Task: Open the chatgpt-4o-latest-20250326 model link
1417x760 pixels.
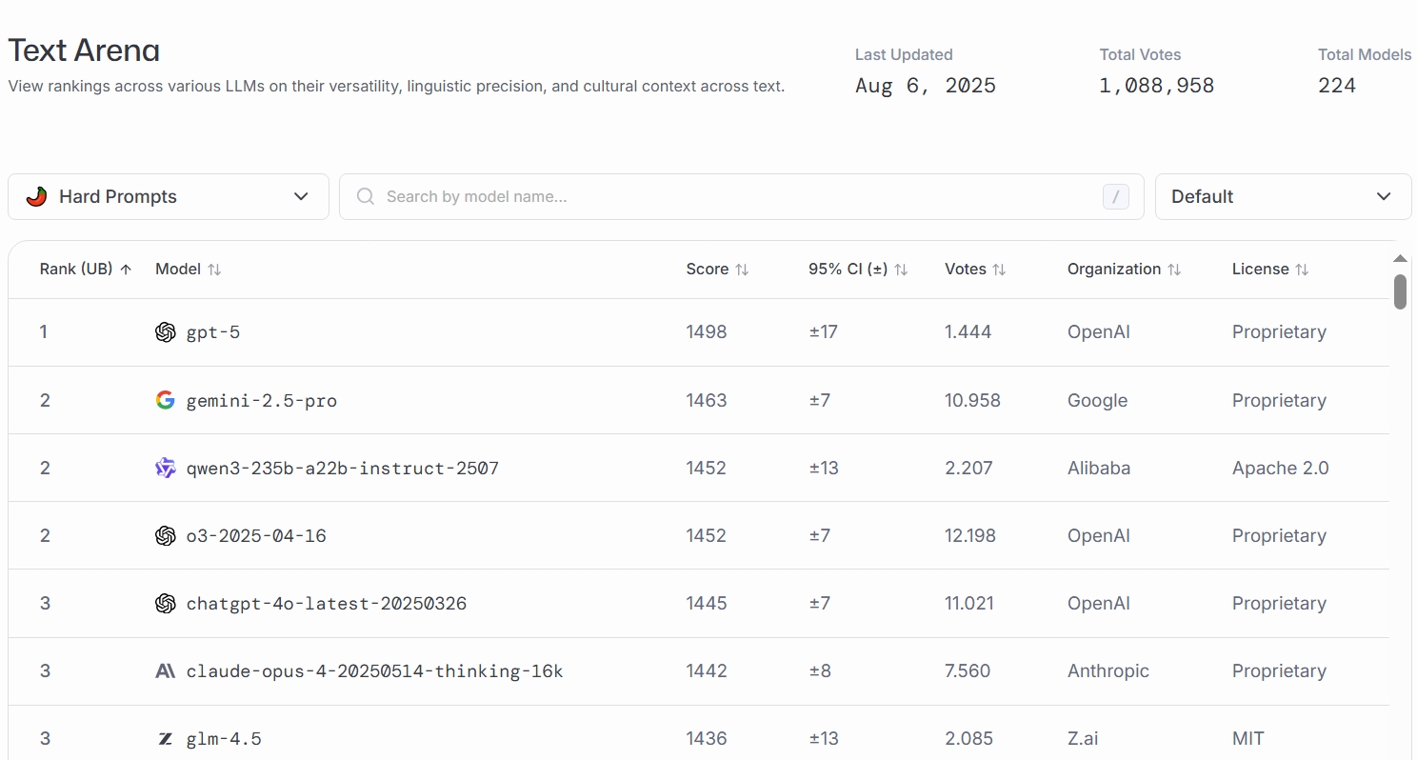Action: pos(326,604)
